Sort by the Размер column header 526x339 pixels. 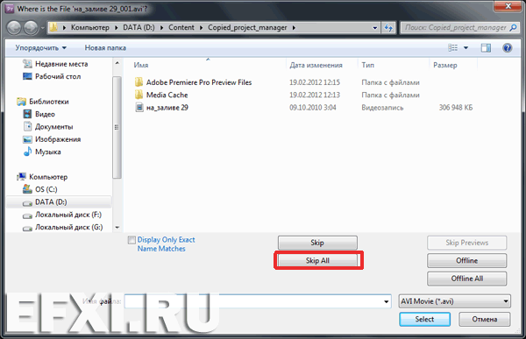click(445, 65)
